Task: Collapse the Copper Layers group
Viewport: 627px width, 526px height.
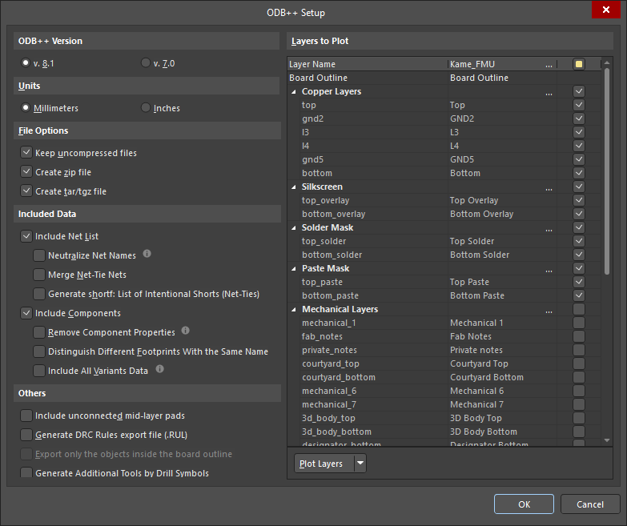Action: click(x=294, y=91)
